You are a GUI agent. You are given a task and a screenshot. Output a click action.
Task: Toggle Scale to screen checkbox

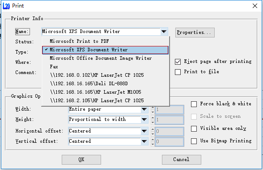[x=194, y=116]
